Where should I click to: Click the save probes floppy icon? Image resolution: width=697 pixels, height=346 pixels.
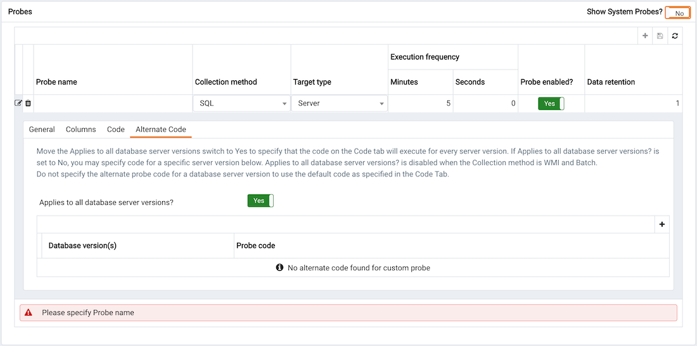(x=660, y=36)
